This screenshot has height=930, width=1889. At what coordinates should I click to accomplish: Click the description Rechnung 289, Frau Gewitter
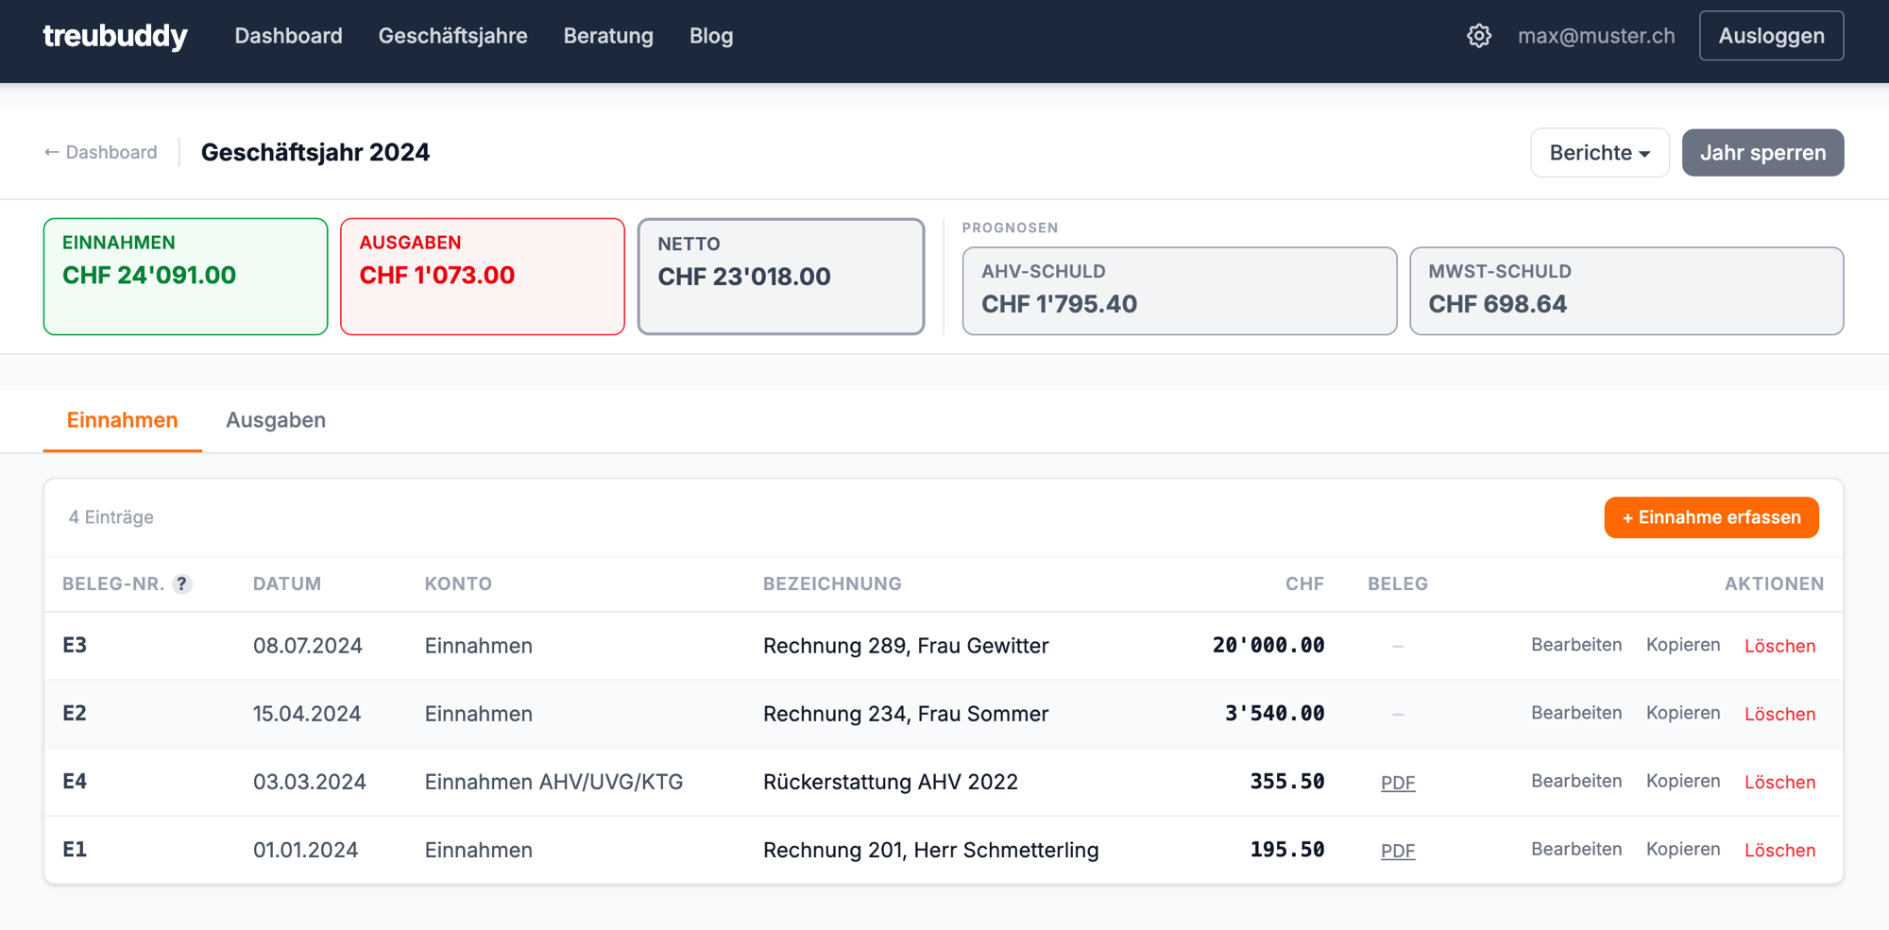pyautogui.click(x=906, y=646)
